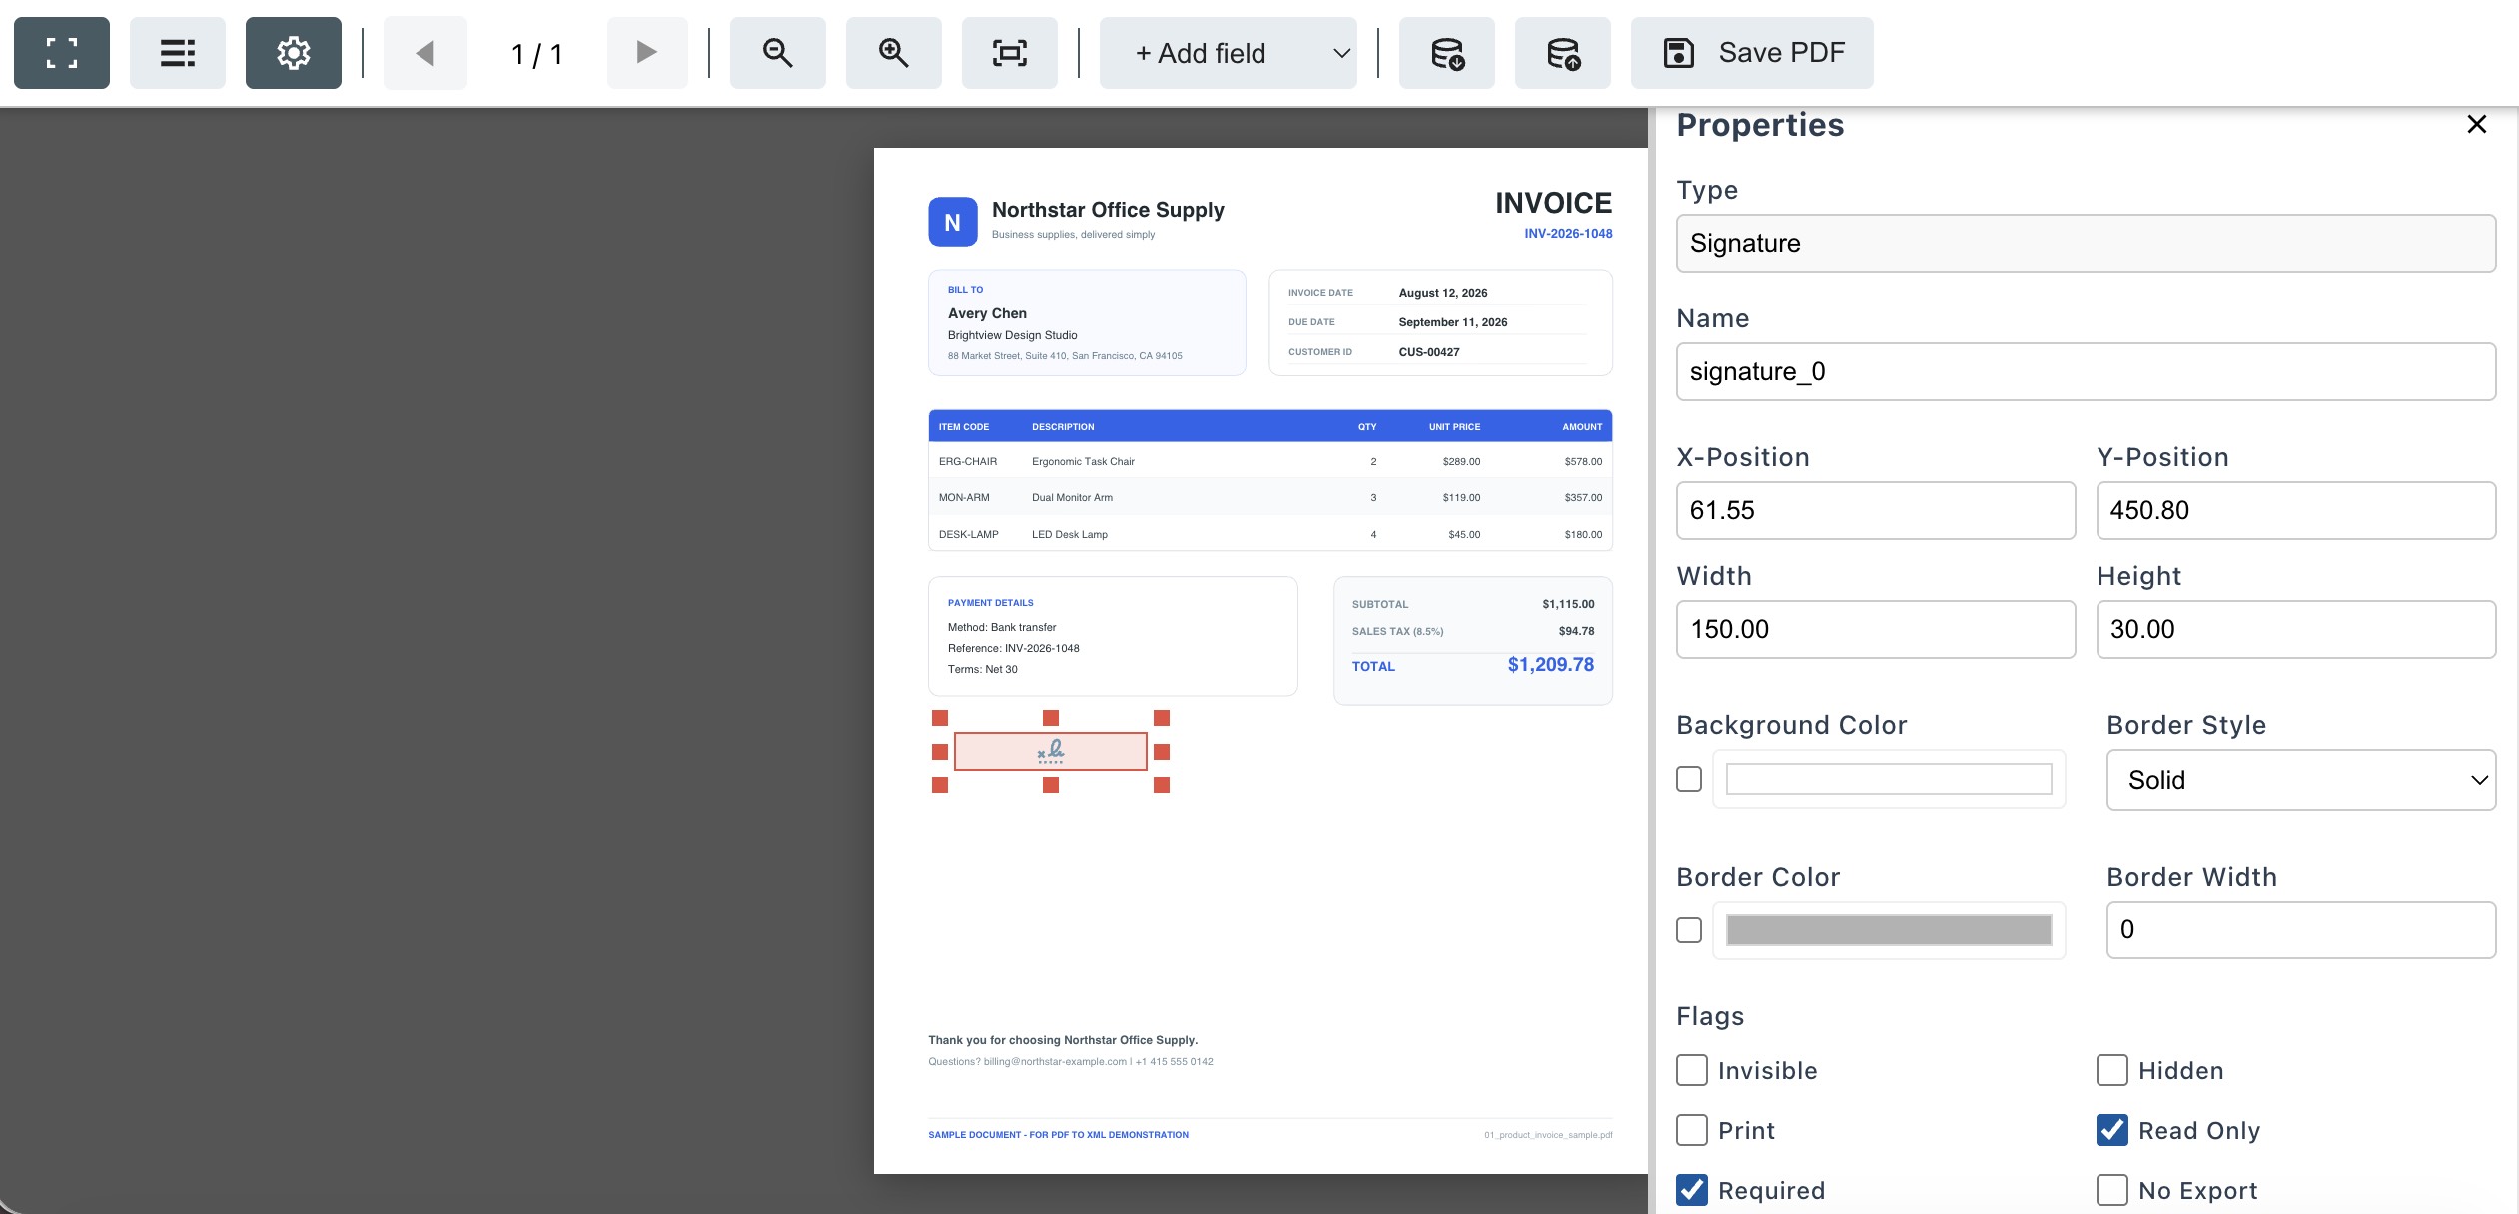The width and height of the screenshot is (2519, 1214).
Task: Uncheck the Required flag
Action: pyautogui.click(x=1692, y=1190)
